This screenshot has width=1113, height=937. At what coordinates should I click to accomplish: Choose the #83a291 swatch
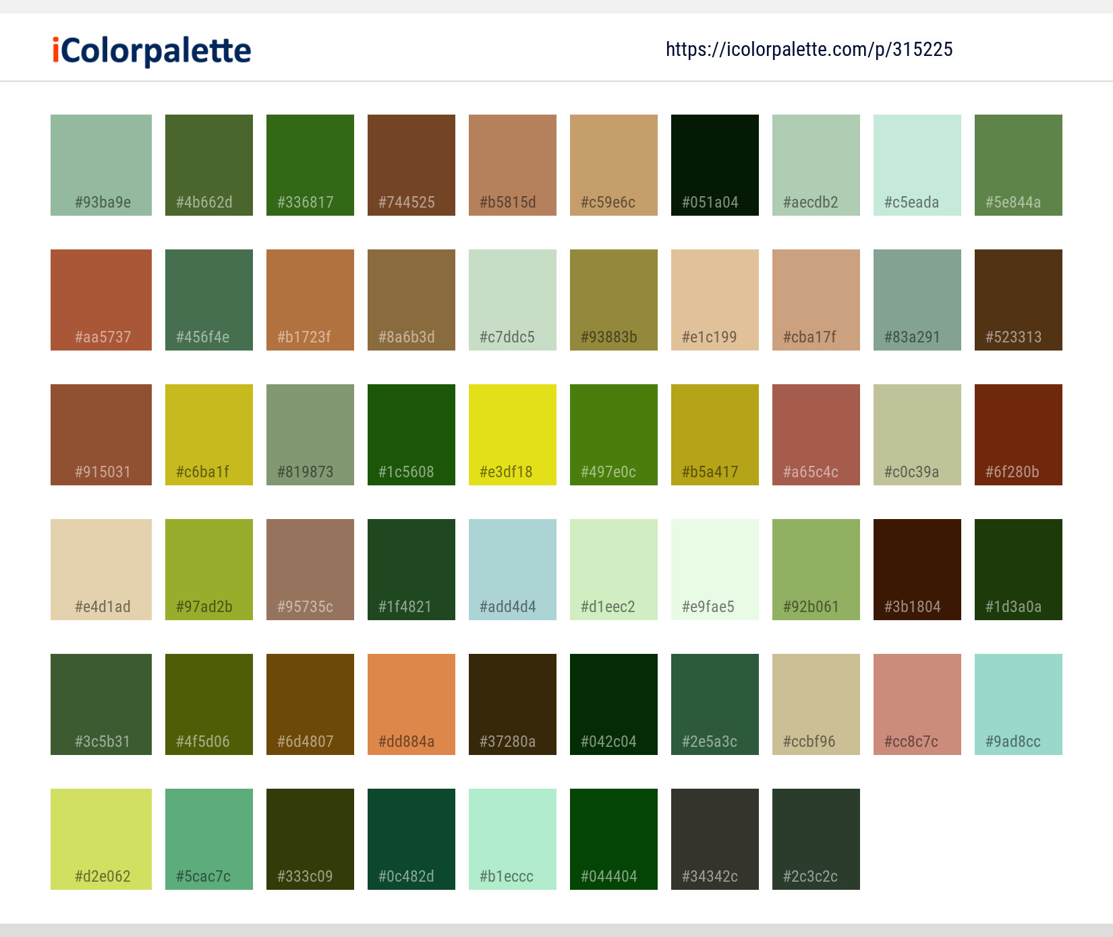917,300
